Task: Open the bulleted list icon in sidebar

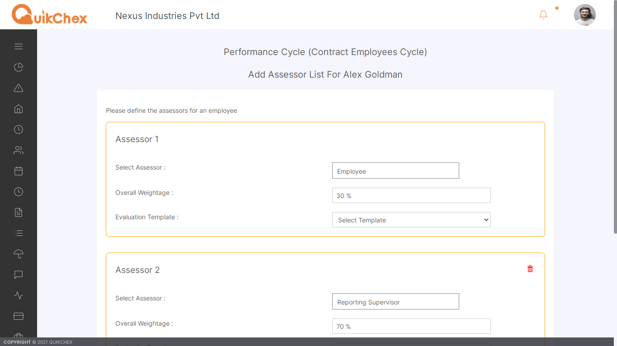Action: 19,233
